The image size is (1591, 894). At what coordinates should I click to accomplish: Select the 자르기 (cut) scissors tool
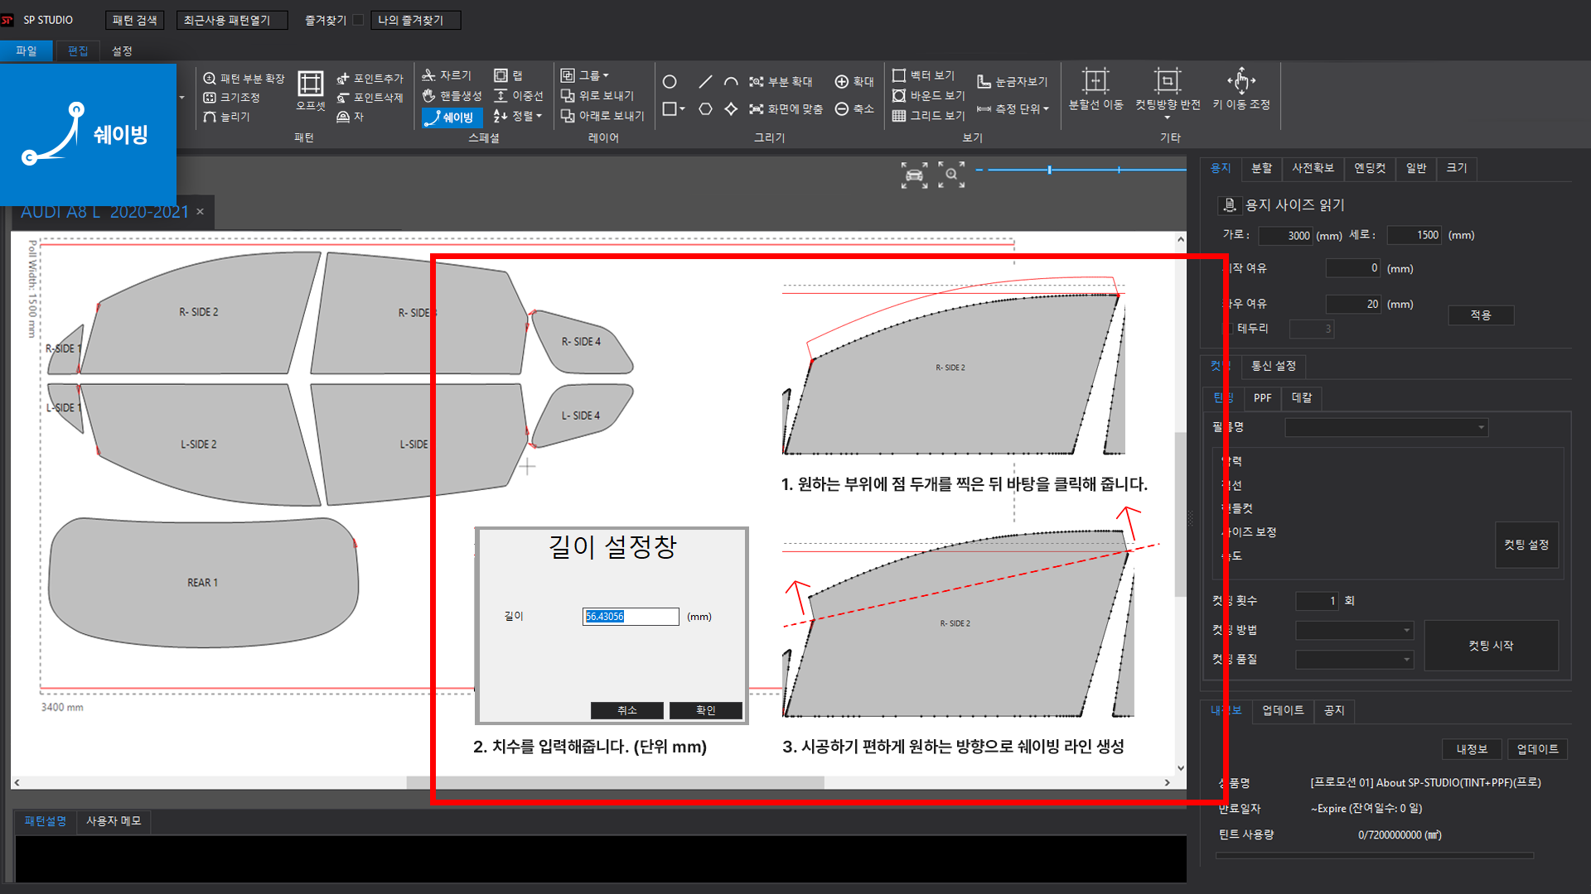(x=447, y=75)
